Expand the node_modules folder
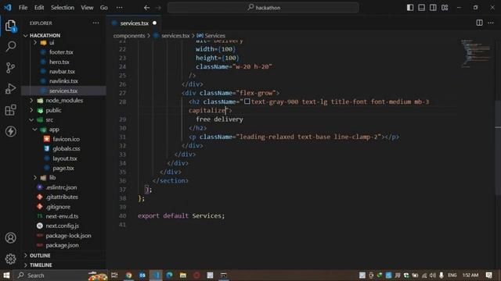The width and height of the screenshot is (501, 281). (64, 101)
